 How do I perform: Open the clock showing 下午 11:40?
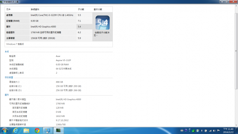(x=228, y=131)
